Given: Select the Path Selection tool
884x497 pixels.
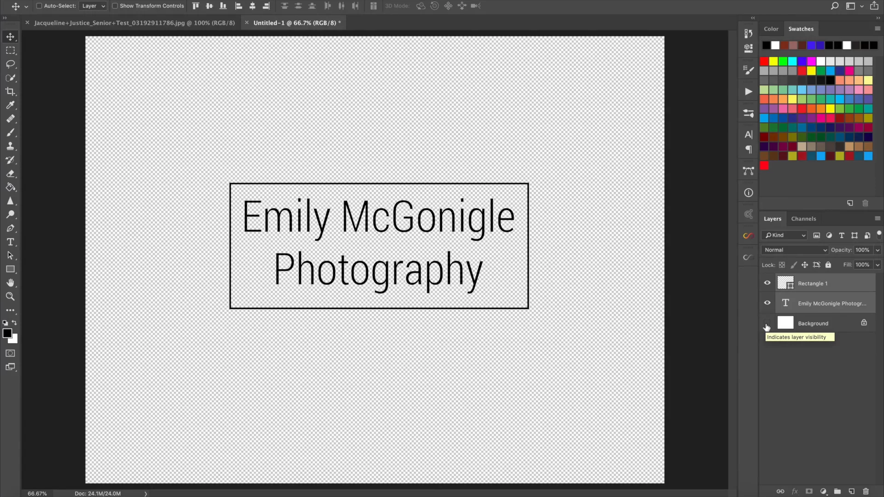Looking at the screenshot, I should pos(10,255).
